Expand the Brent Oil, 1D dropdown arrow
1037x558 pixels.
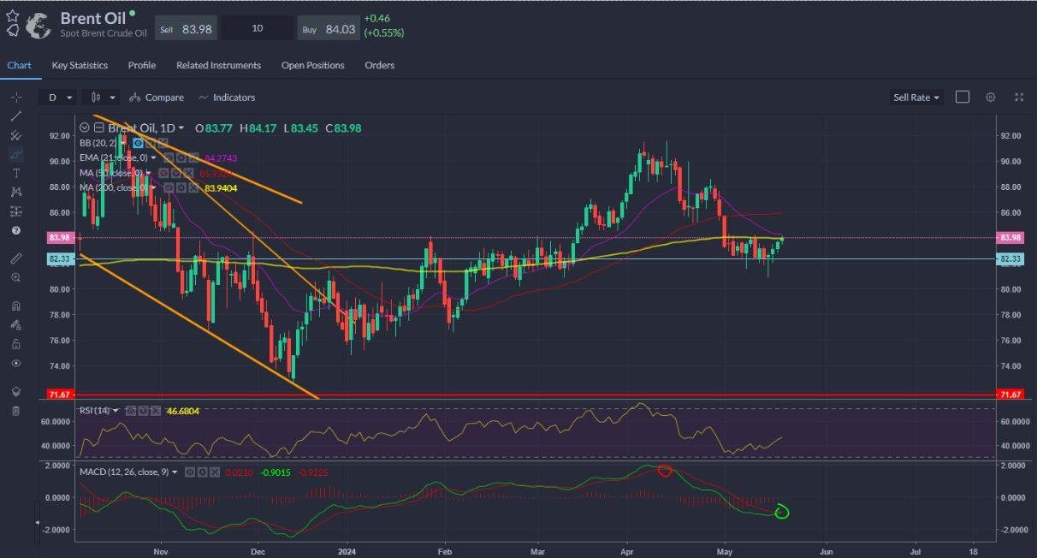[x=181, y=128]
